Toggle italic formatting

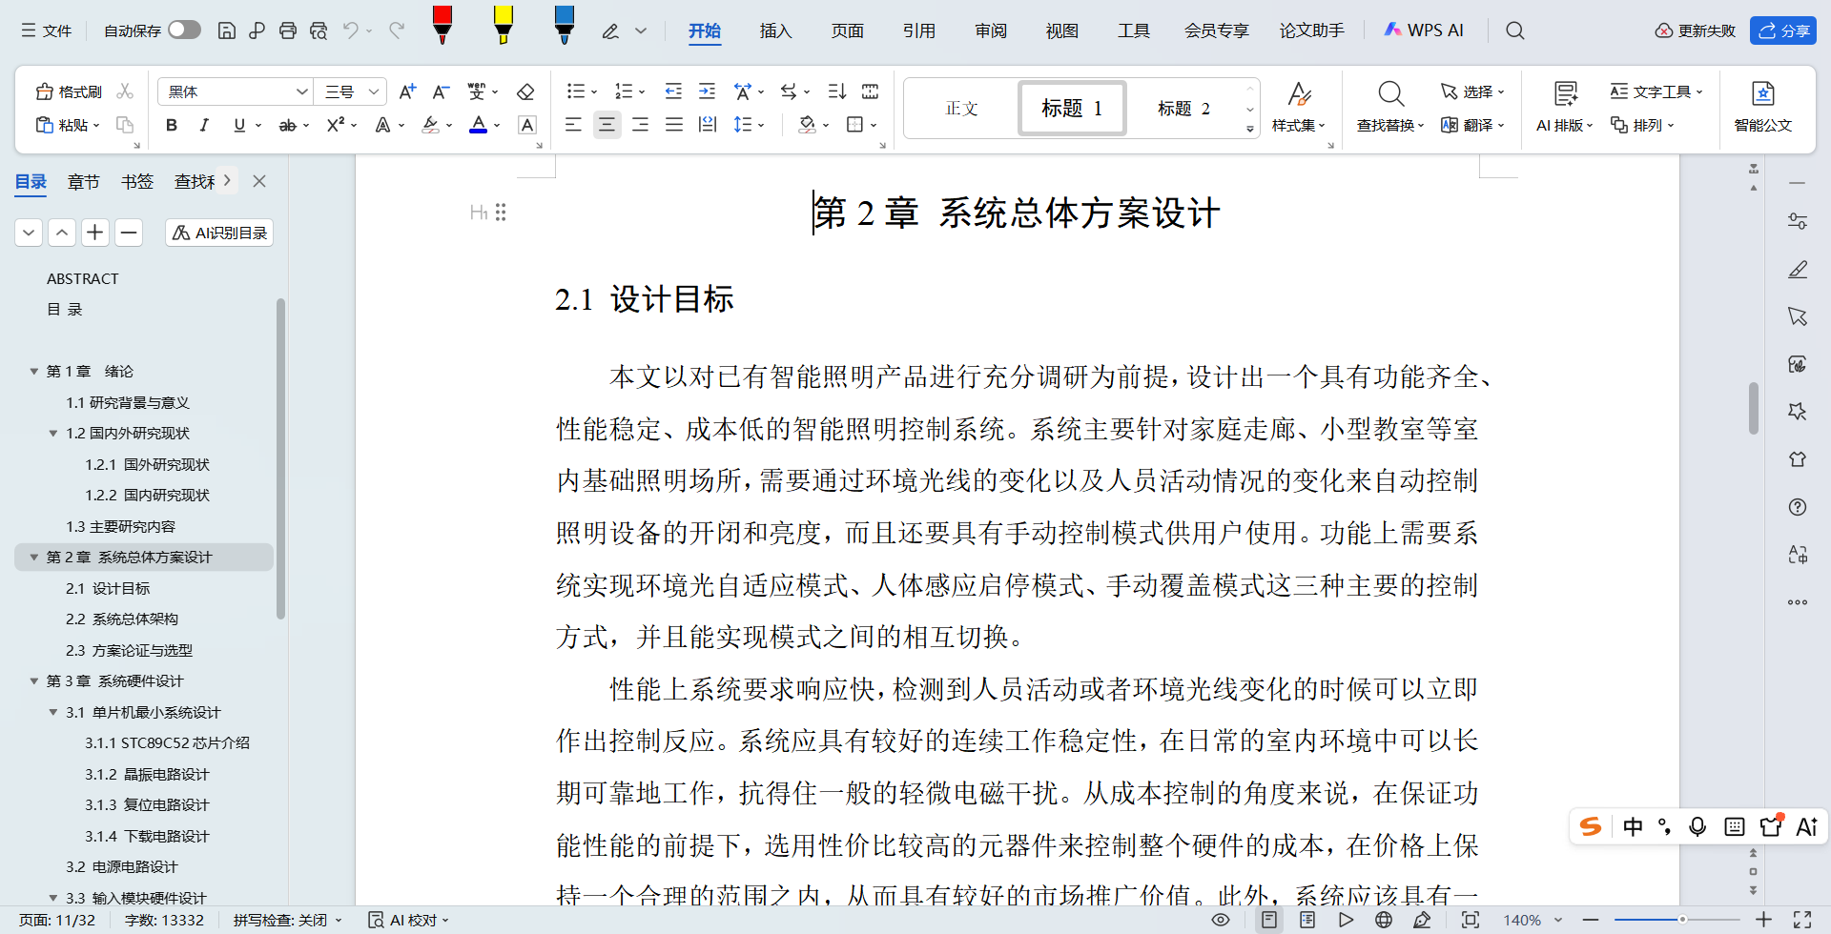[204, 125]
